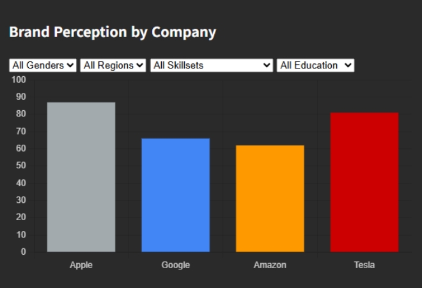Click the 30 y-axis tick label

click(21, 200)
